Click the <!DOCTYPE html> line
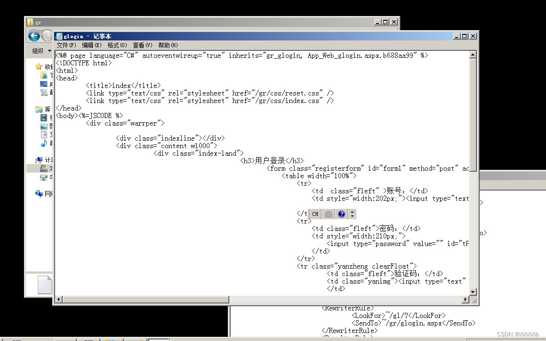 pos(84,63)
